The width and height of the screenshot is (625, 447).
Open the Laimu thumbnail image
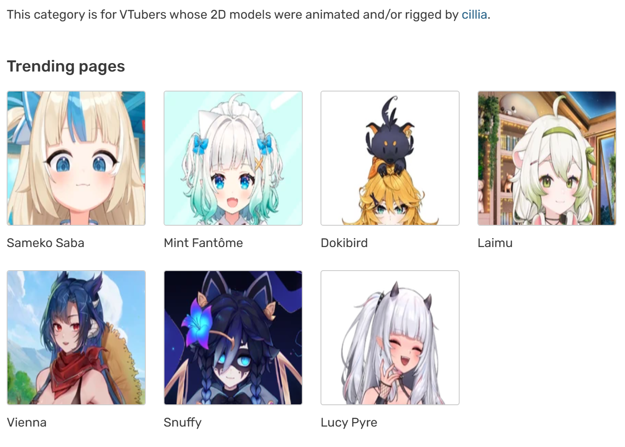point(547,158)
